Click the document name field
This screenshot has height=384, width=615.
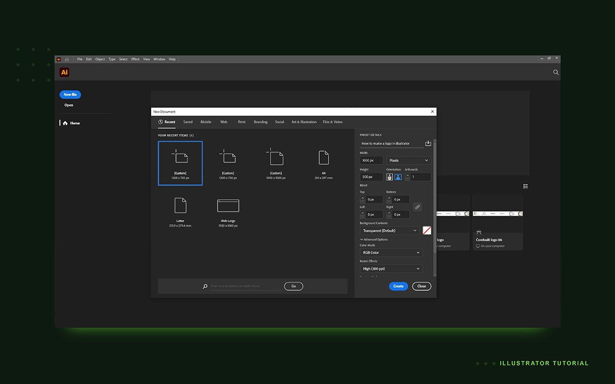[392, 144]
